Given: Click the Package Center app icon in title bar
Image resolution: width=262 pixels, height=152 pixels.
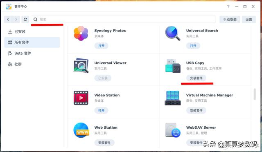Looking at the screenshot, I should pos(9,7).
